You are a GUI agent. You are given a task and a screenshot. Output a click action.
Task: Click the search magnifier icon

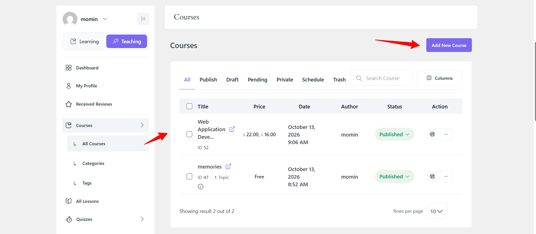pos(359,78)
